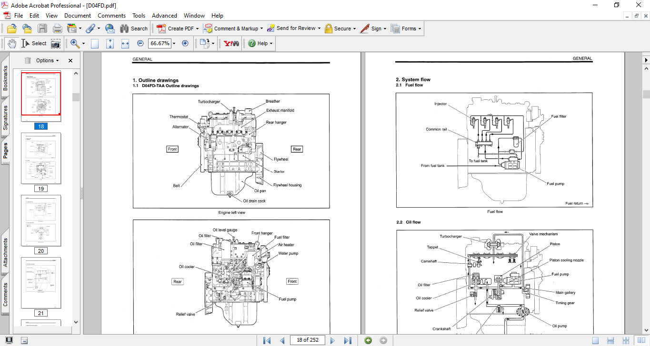
Task: Click the Yahoo search toolbar icon
Action: (x=231, y=43)
